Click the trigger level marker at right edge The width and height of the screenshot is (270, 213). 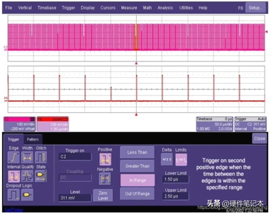(266, 32)
